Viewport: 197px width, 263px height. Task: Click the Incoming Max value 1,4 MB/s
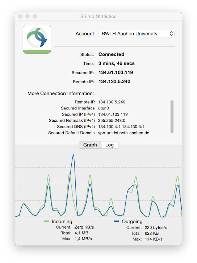click(83, 239)
